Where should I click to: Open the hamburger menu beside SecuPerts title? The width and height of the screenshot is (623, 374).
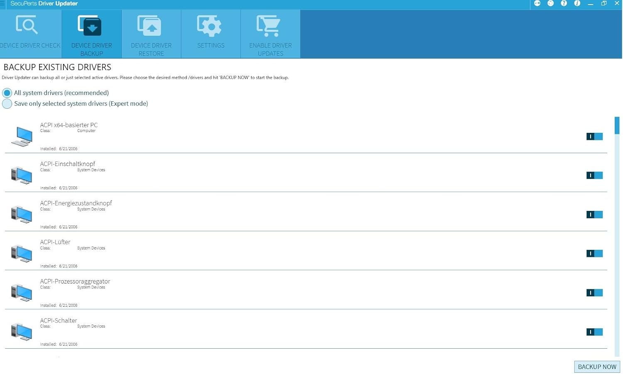(x=2, y=3)
